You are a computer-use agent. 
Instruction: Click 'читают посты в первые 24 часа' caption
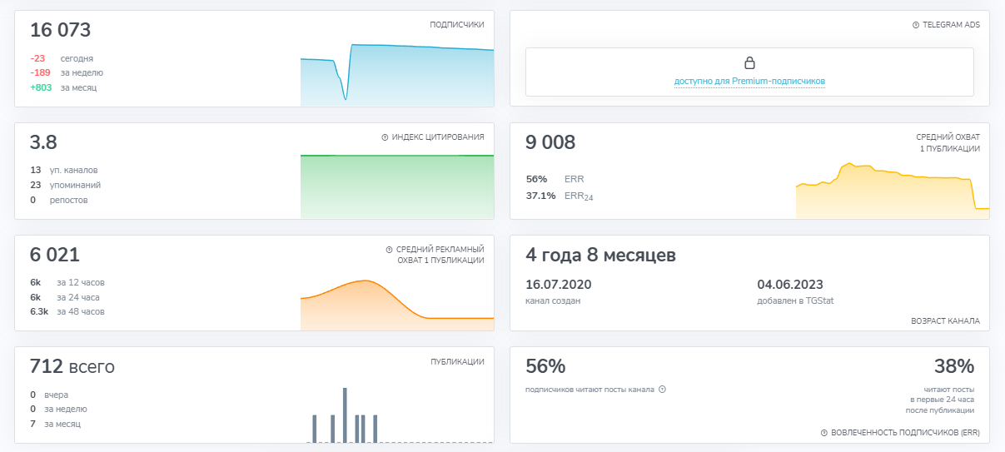942,400
